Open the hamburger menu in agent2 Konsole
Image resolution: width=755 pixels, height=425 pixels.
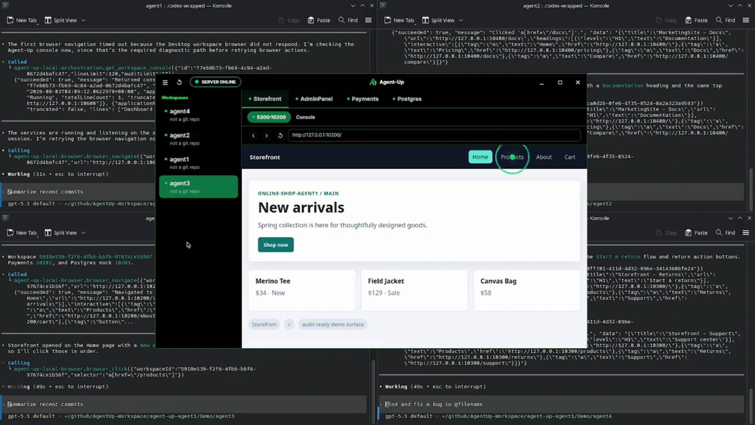tap(746, 20)
